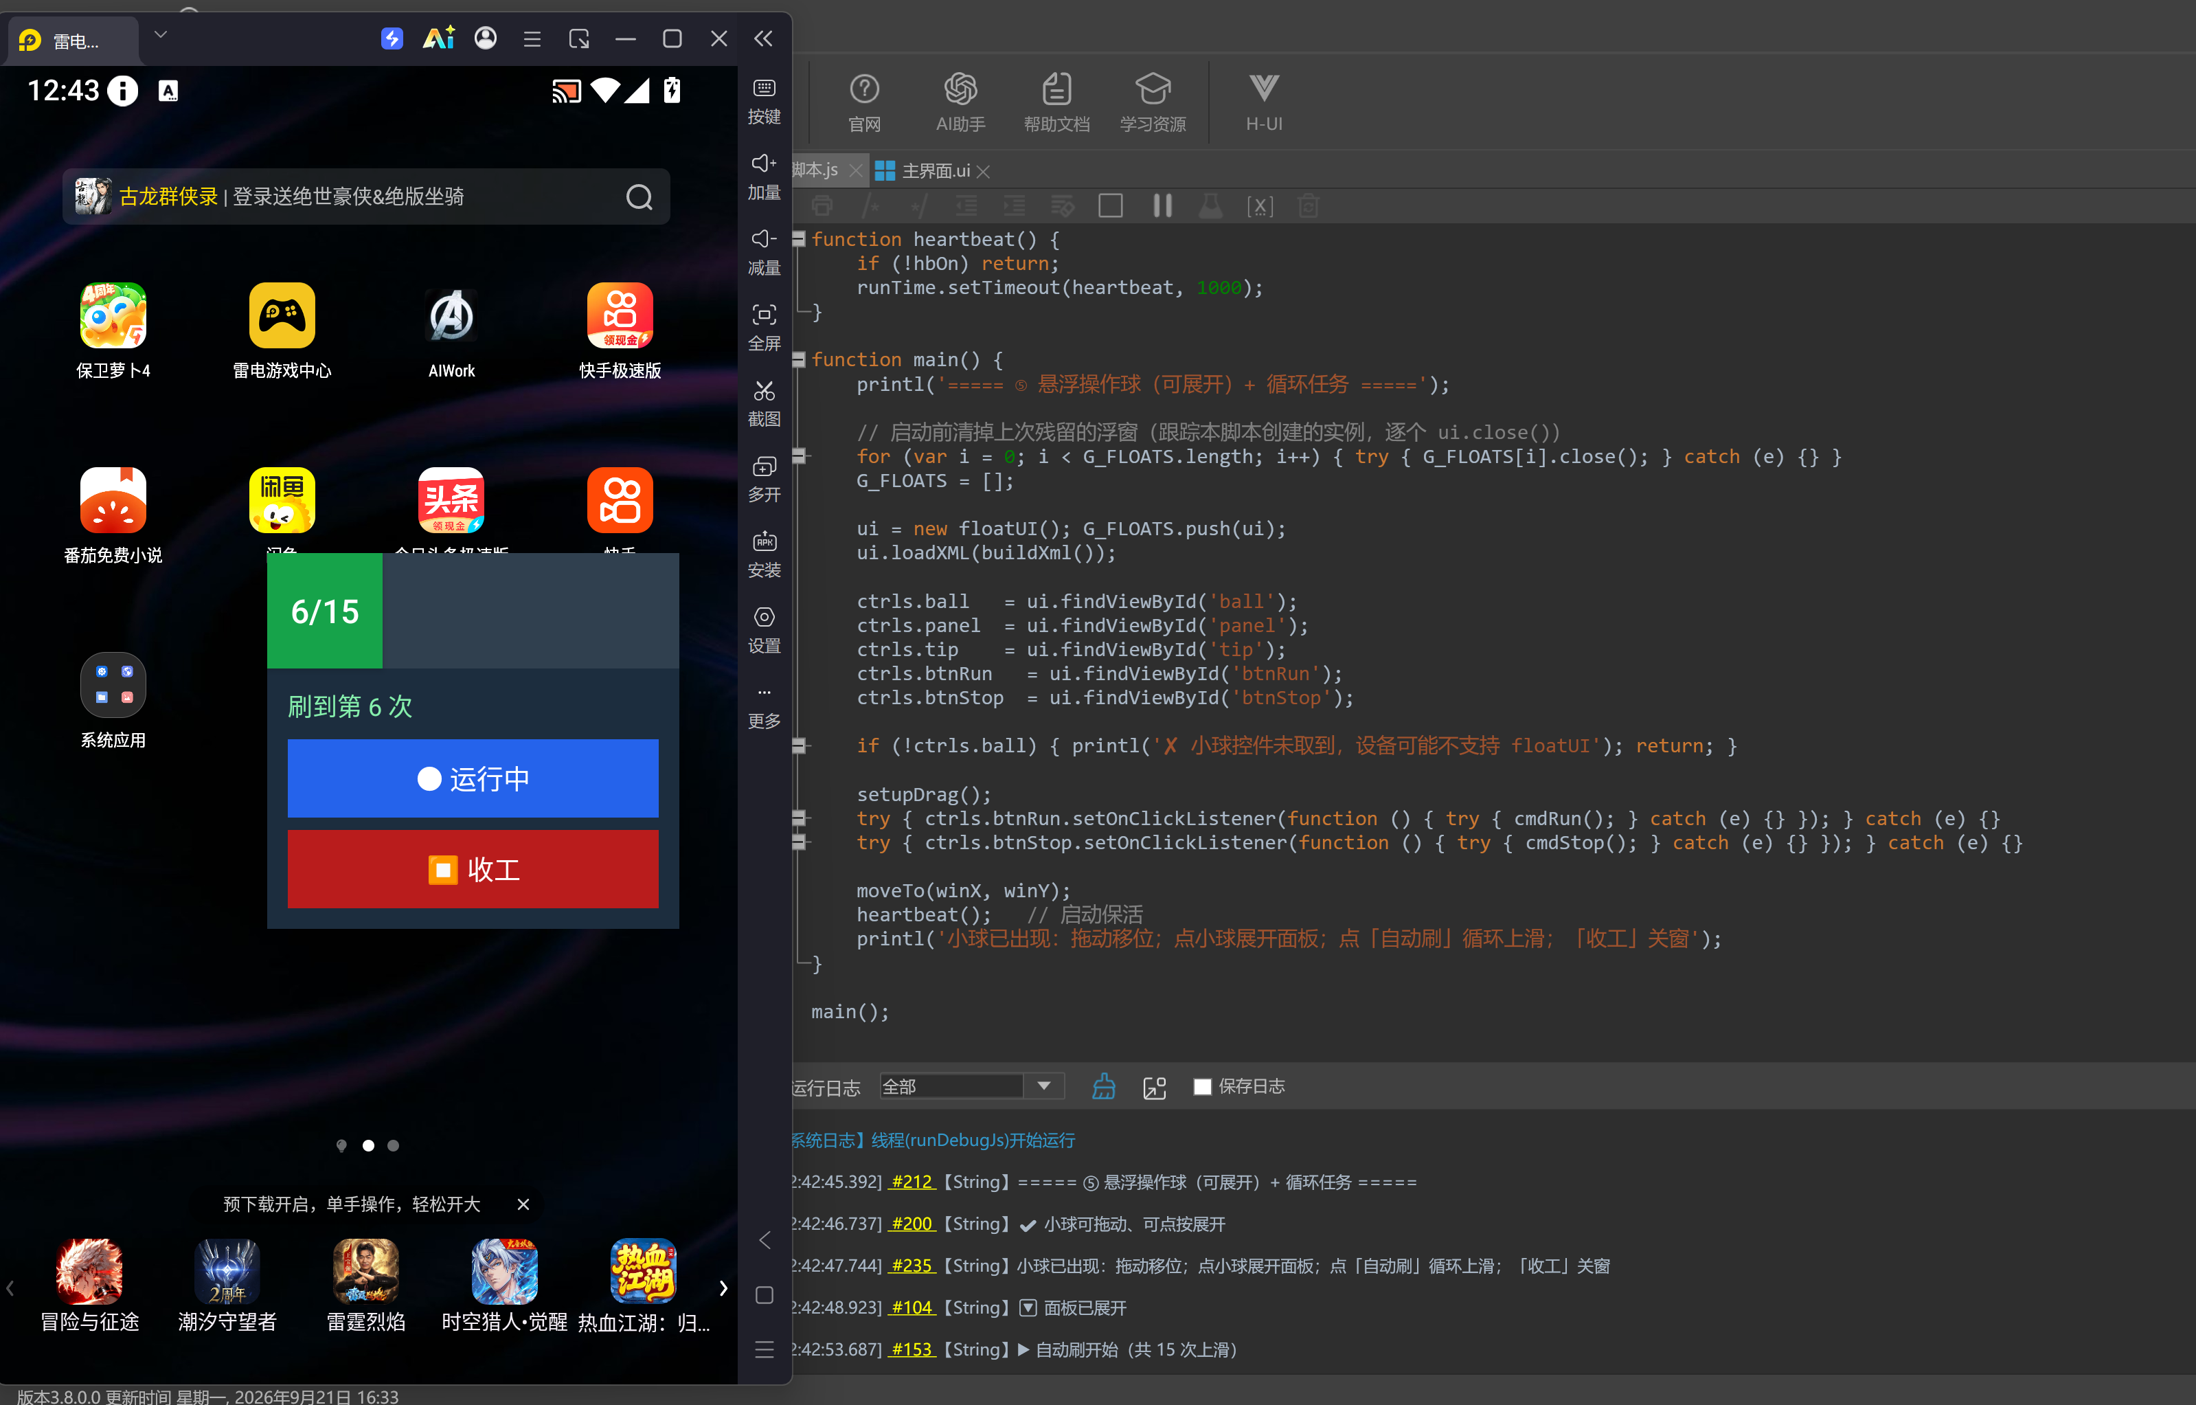
Task: Open emulator 设置 settings
Action: tap(763, 631)
